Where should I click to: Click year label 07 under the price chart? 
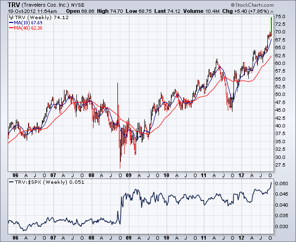(x=53, y=175)
